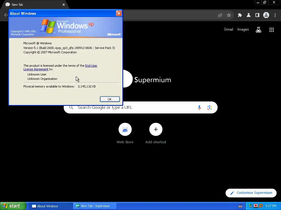Click the Unknown Organization text
Screen dimensions: 281x210
[42, 79]
